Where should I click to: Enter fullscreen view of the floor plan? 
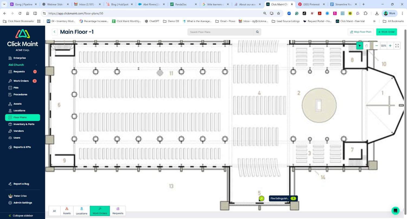397,45
